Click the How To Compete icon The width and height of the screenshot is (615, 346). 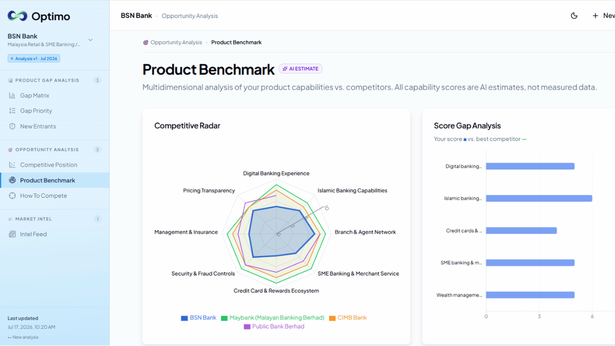click(x=12, y=196)
